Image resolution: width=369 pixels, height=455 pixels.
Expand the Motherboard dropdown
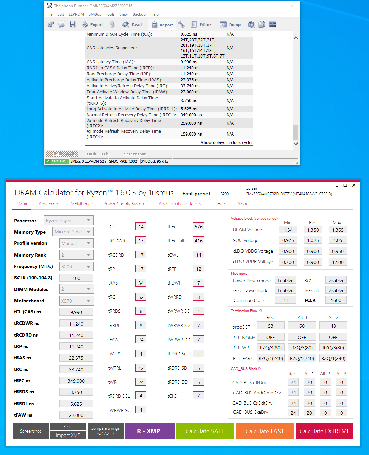click(x=76, y=301)
